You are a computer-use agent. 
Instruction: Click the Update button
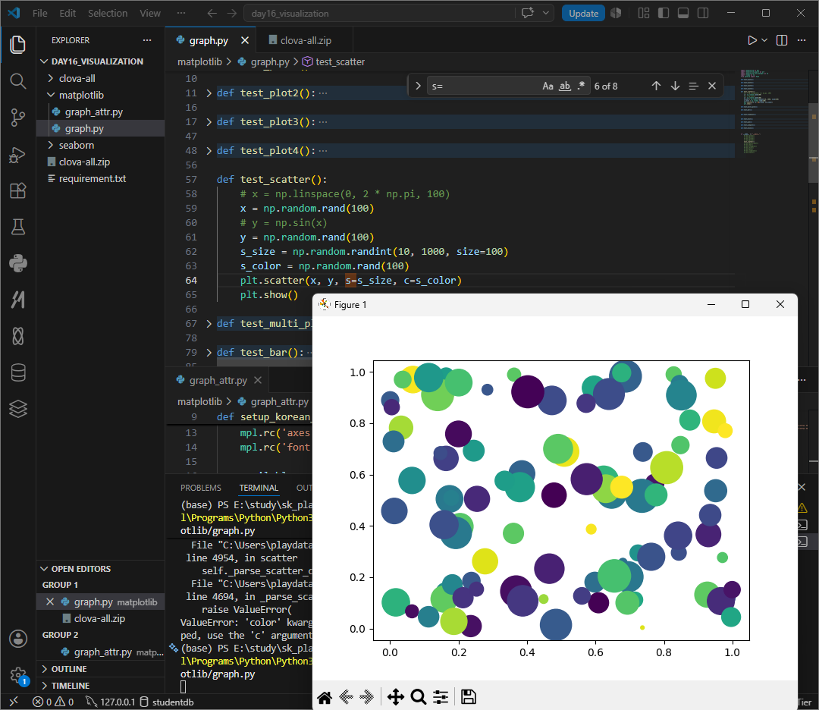pyautogui.click(x=583, y=13)
